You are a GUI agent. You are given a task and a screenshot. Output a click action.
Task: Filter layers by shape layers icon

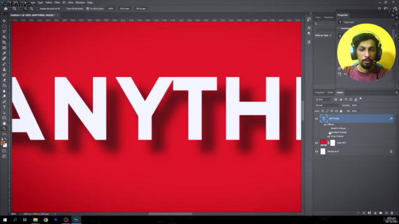coord(351,100)
